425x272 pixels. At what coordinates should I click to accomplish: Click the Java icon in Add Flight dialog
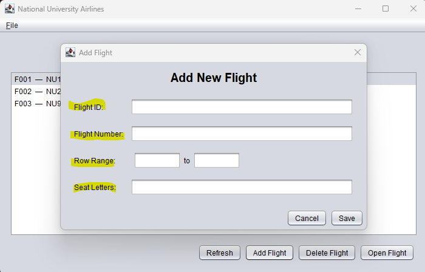coord(70,52)
